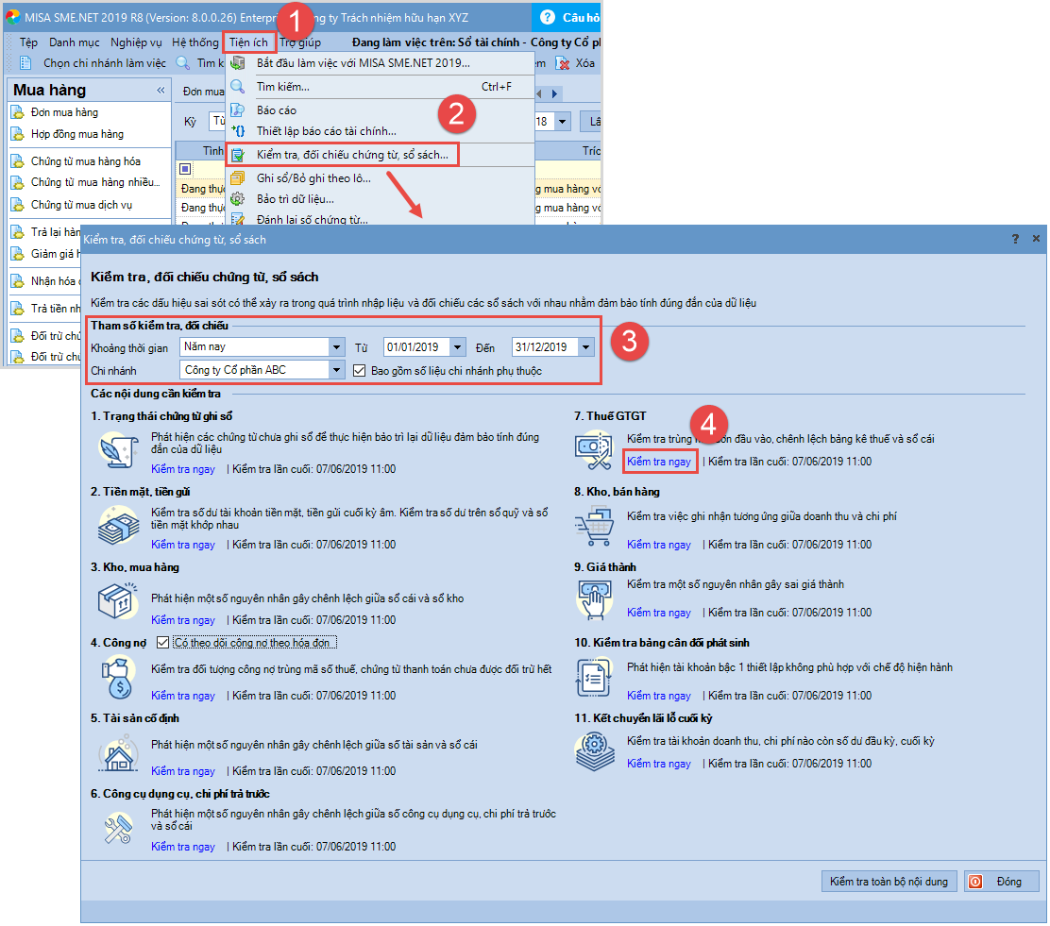
Task: Click Kiểm tra ngay for Tài sản cố định
Action: click(x=183, y=771)
